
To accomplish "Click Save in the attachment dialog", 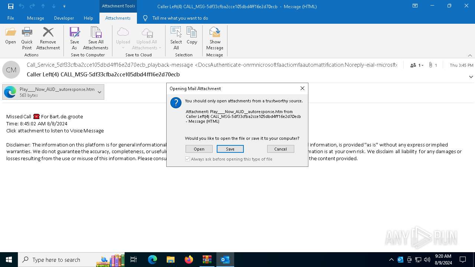I will coord(230,149).
